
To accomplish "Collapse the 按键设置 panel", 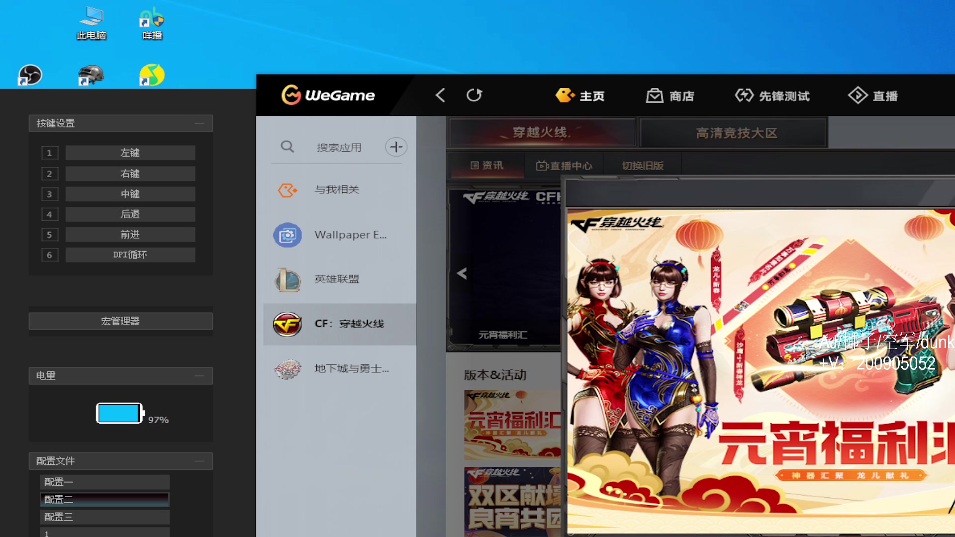I will 199,123.
